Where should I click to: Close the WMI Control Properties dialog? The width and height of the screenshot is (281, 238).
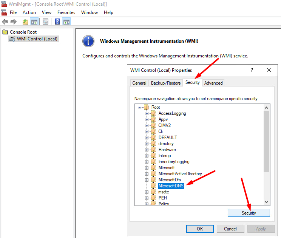pyautogui.click(x=269, y=70)
